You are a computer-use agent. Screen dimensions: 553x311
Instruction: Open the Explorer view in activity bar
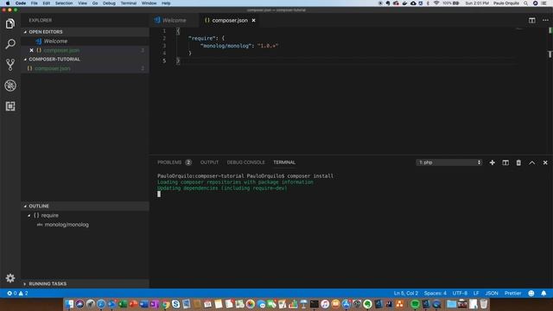tap(10, 23)
